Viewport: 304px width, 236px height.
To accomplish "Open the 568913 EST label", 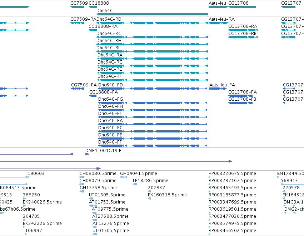I will (x=289, y=181).
